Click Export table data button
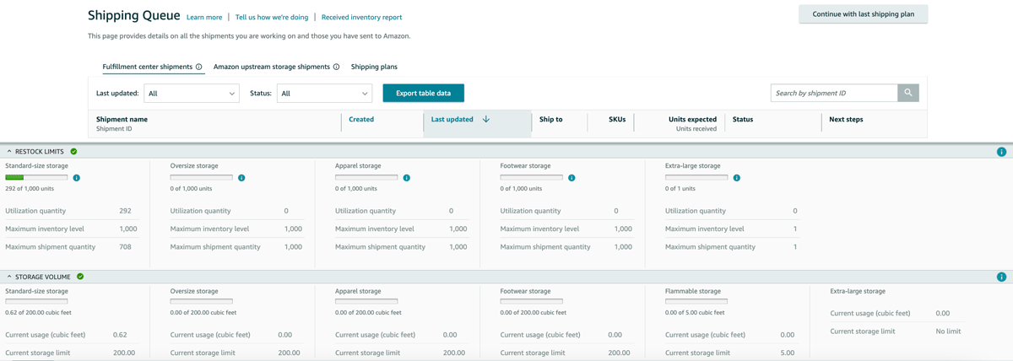This screenshot has height=361, width=1013. pos(423,94)
